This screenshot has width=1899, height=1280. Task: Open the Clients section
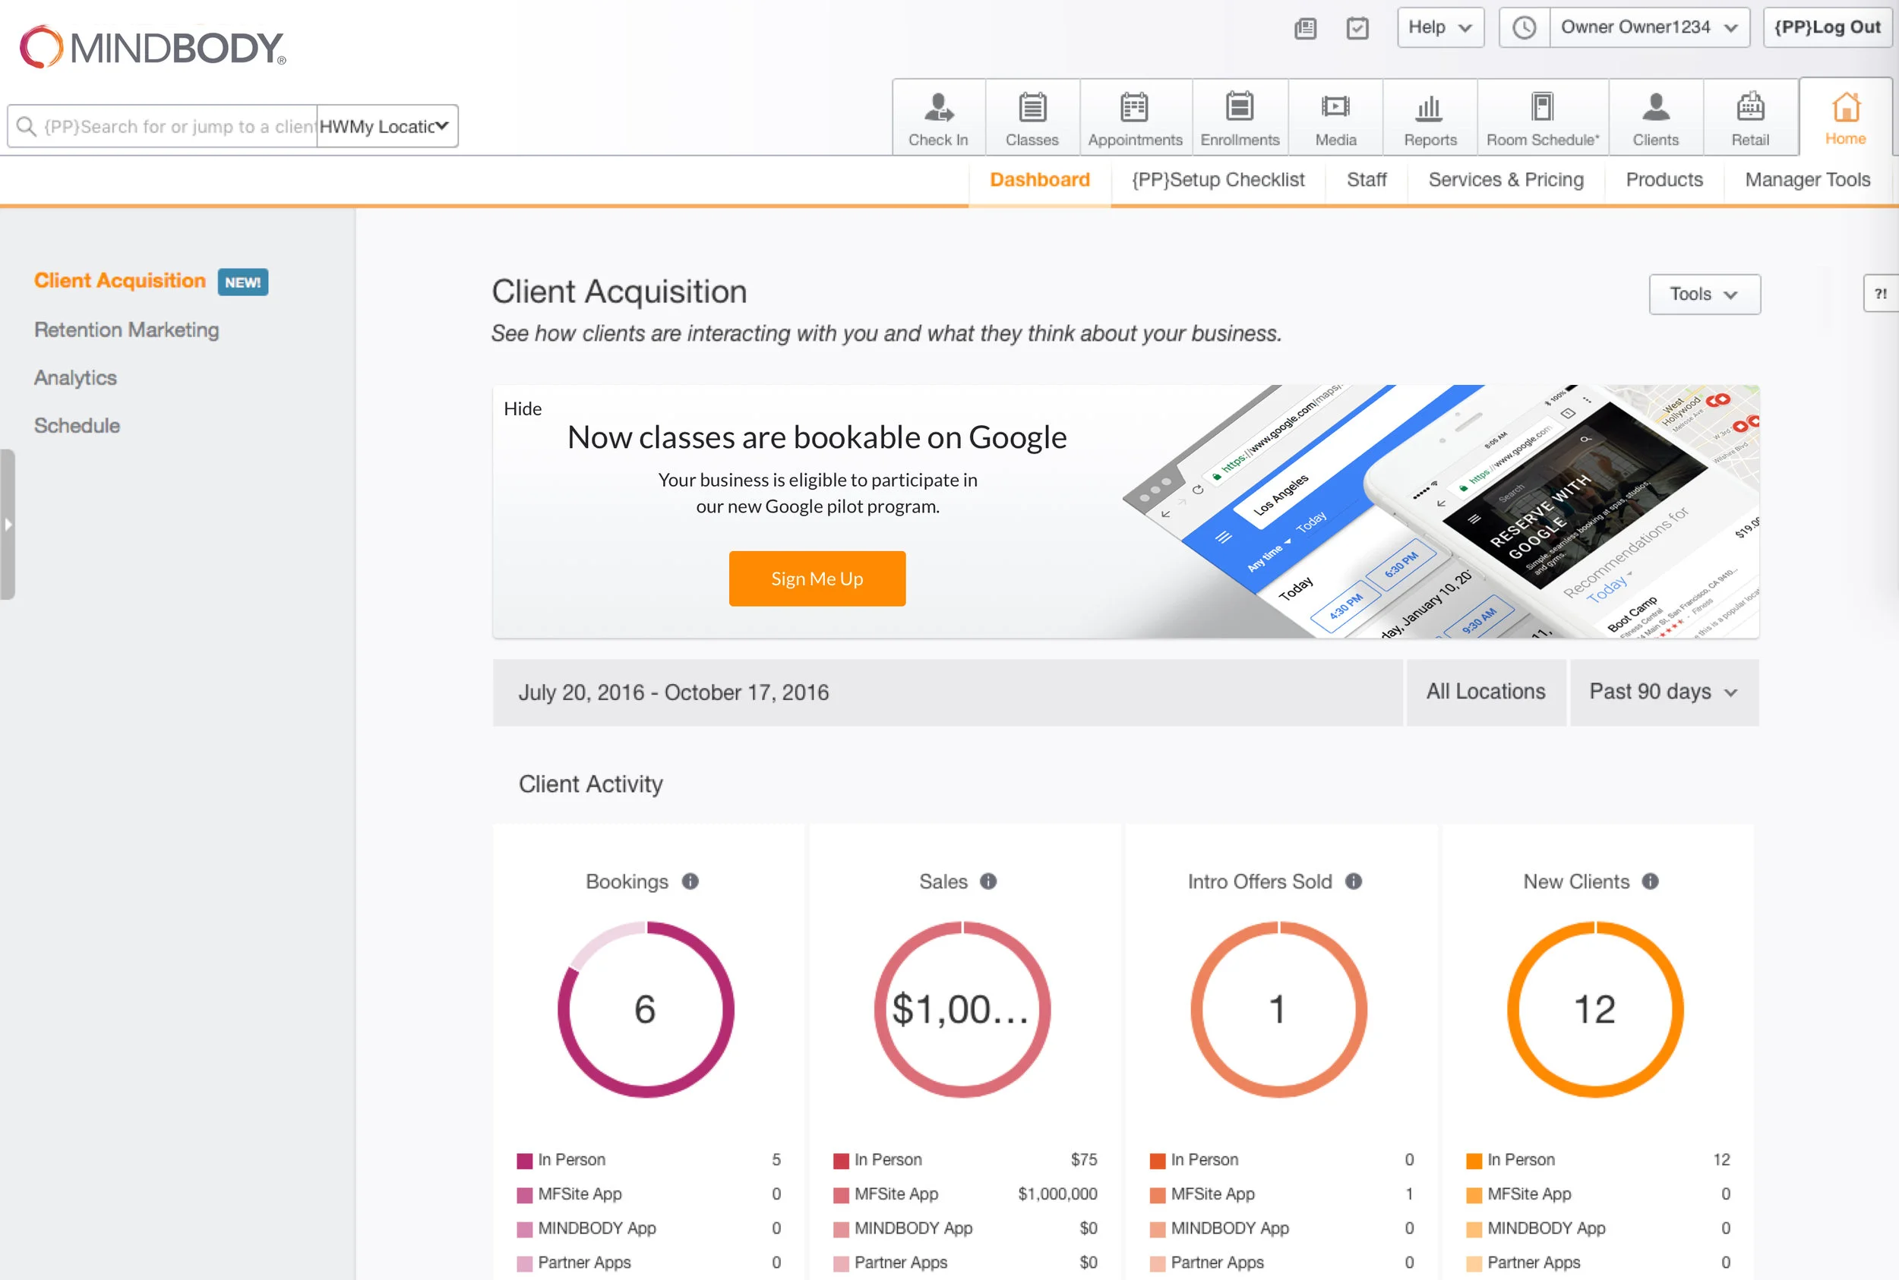tap(1654, 118)
